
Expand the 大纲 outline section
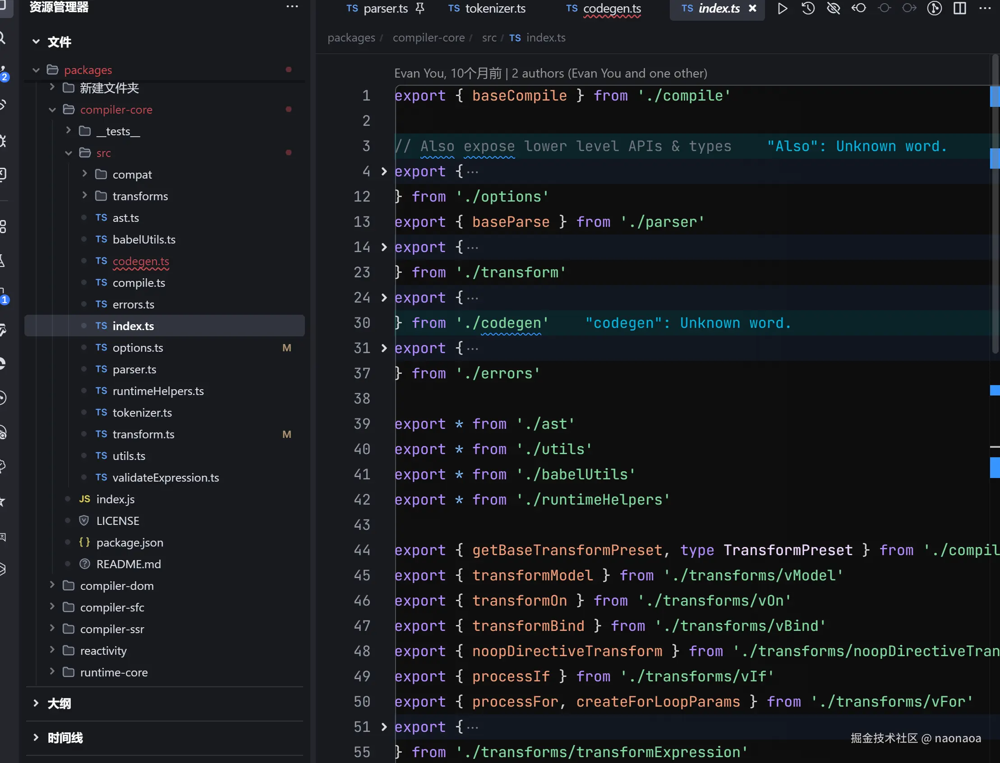[59, 703]
